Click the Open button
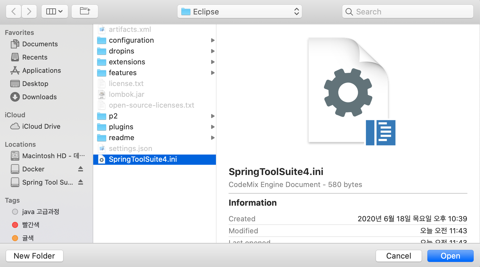Image resolution: width=480 pixels, height=267 pixels. tap(451, 256)
